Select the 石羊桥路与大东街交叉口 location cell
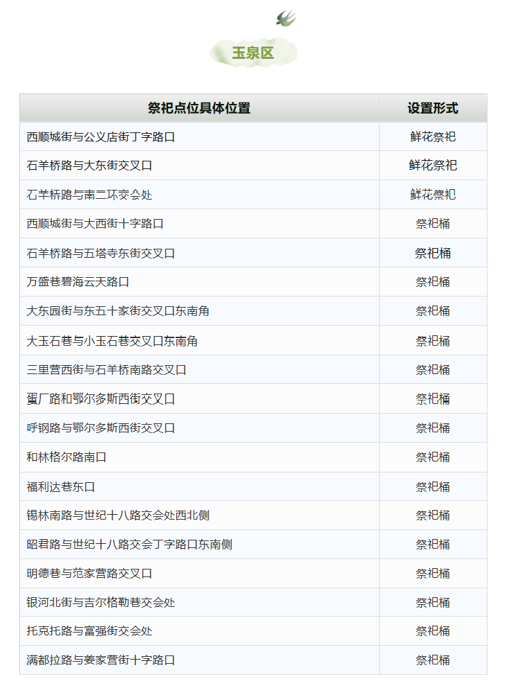 (x=89, y=166)
